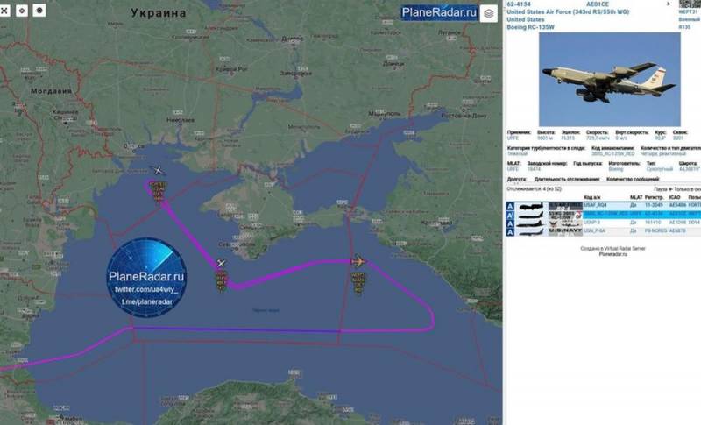Screen dimensions: 701x425
Task: Select the white aircraft icon near Odessa
Action: coord(158,170)
